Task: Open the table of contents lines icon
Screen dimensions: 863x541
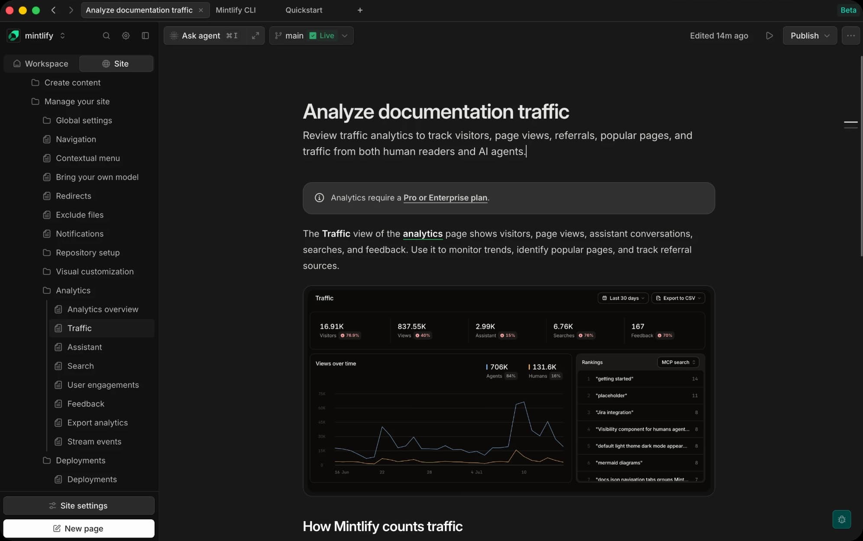Action: coord(850,125)
